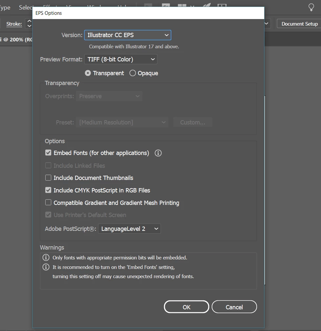
Task: Click the Custom... preset button
Action: pyautogui.click(x=193, y=122)
